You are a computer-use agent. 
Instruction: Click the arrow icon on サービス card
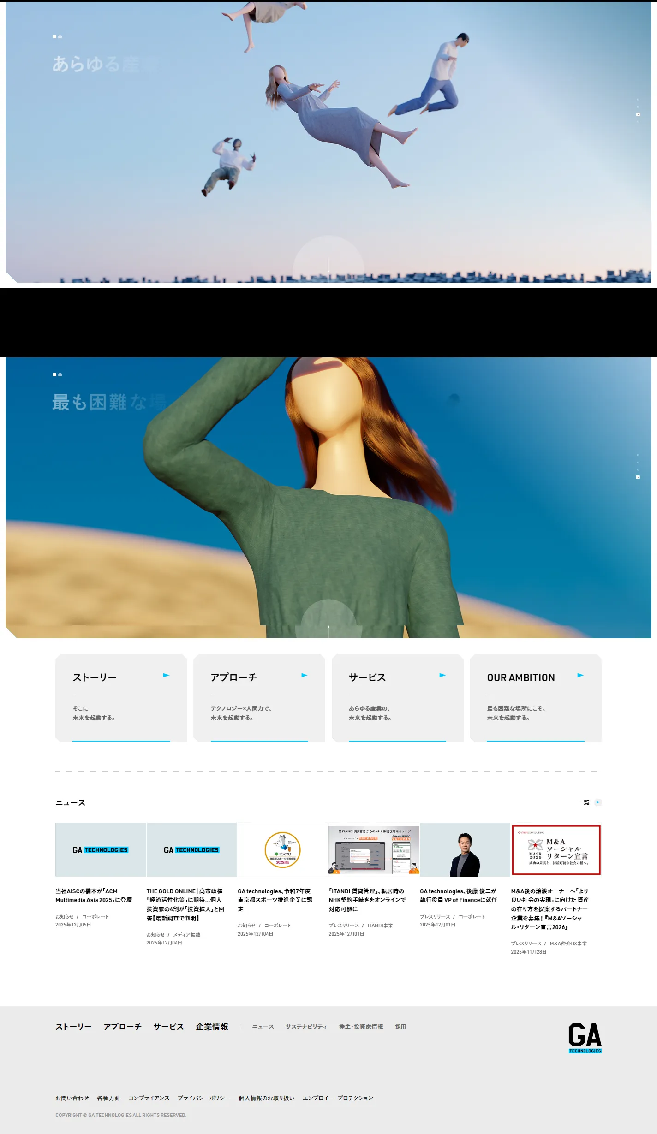(x=442, y=675)
